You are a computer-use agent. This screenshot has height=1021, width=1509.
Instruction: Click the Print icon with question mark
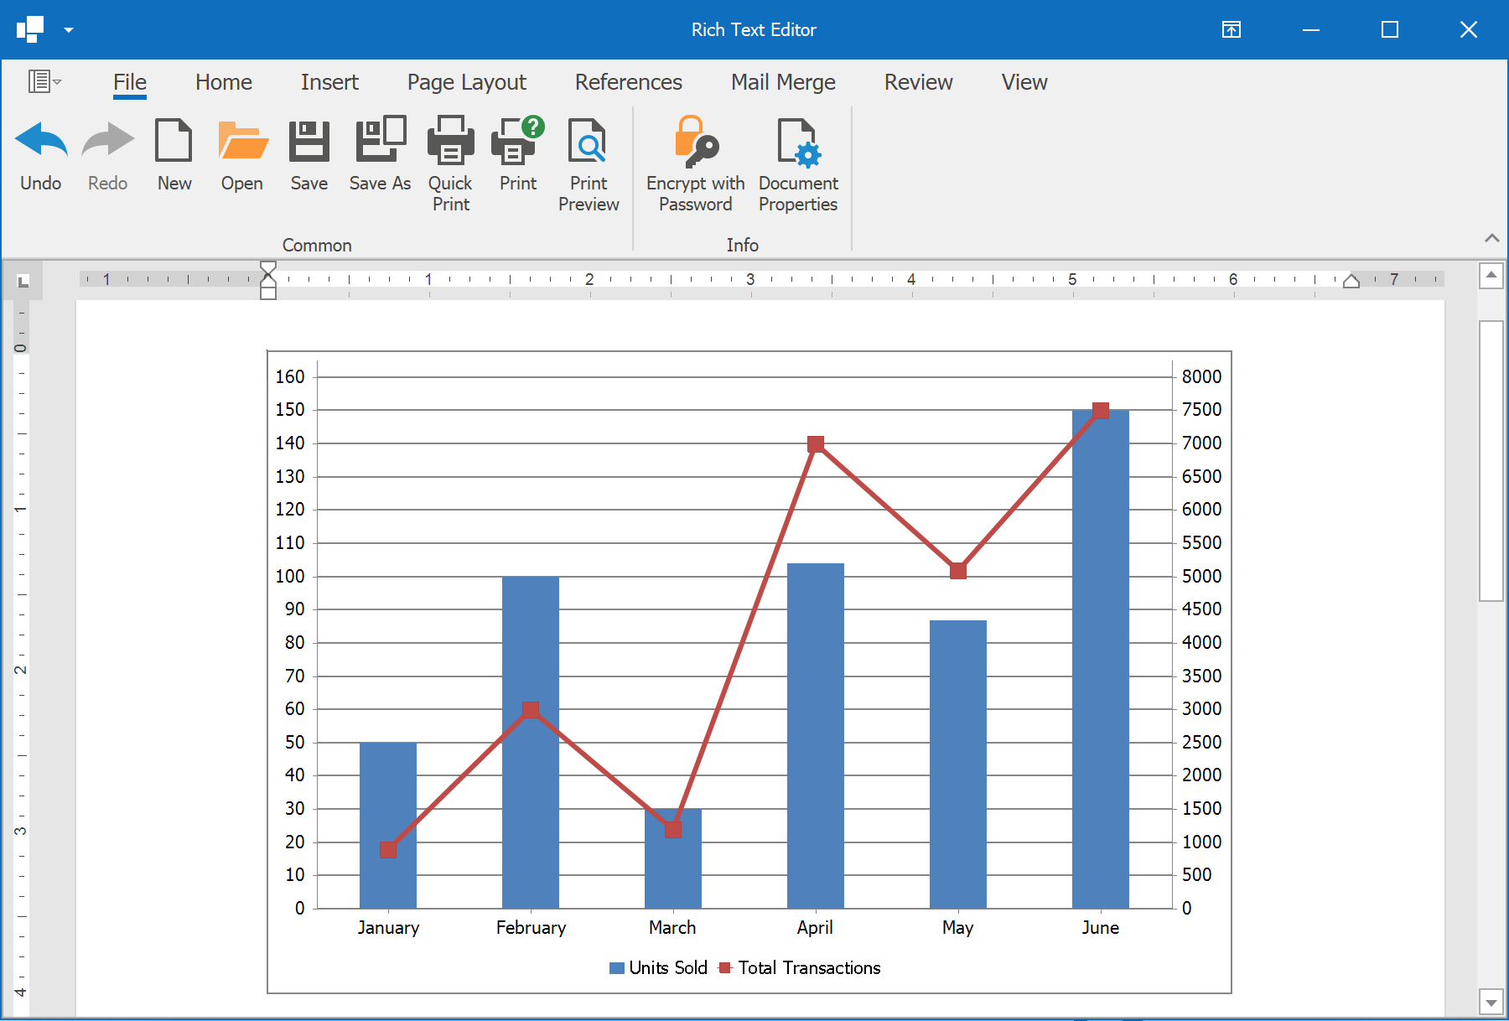(x=517, y=141)
